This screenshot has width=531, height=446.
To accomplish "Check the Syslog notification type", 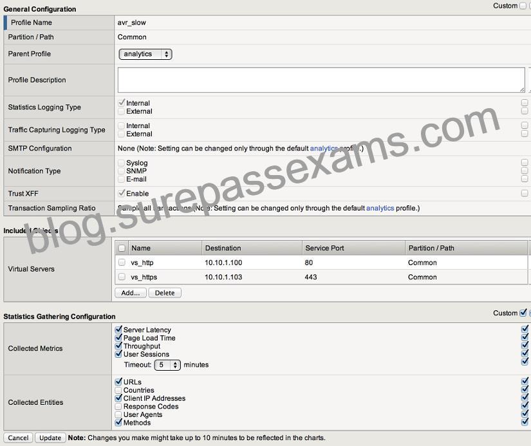I will point(121,163).
